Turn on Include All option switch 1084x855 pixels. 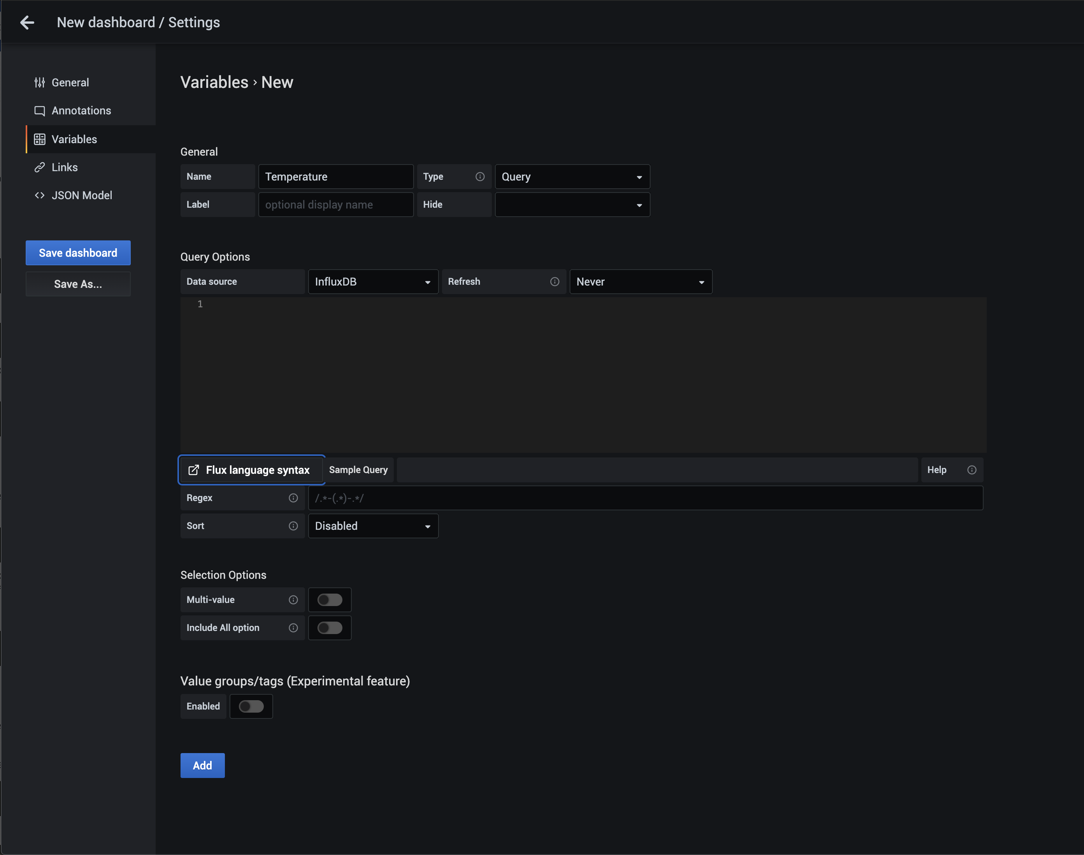(330, 628)
